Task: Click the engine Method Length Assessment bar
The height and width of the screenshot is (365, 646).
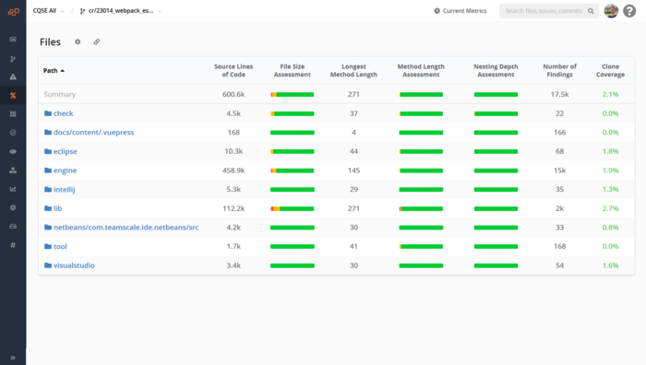Action: click(421, 171)
